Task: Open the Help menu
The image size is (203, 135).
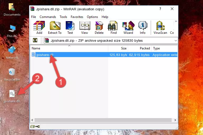Action: click(105, 17)
